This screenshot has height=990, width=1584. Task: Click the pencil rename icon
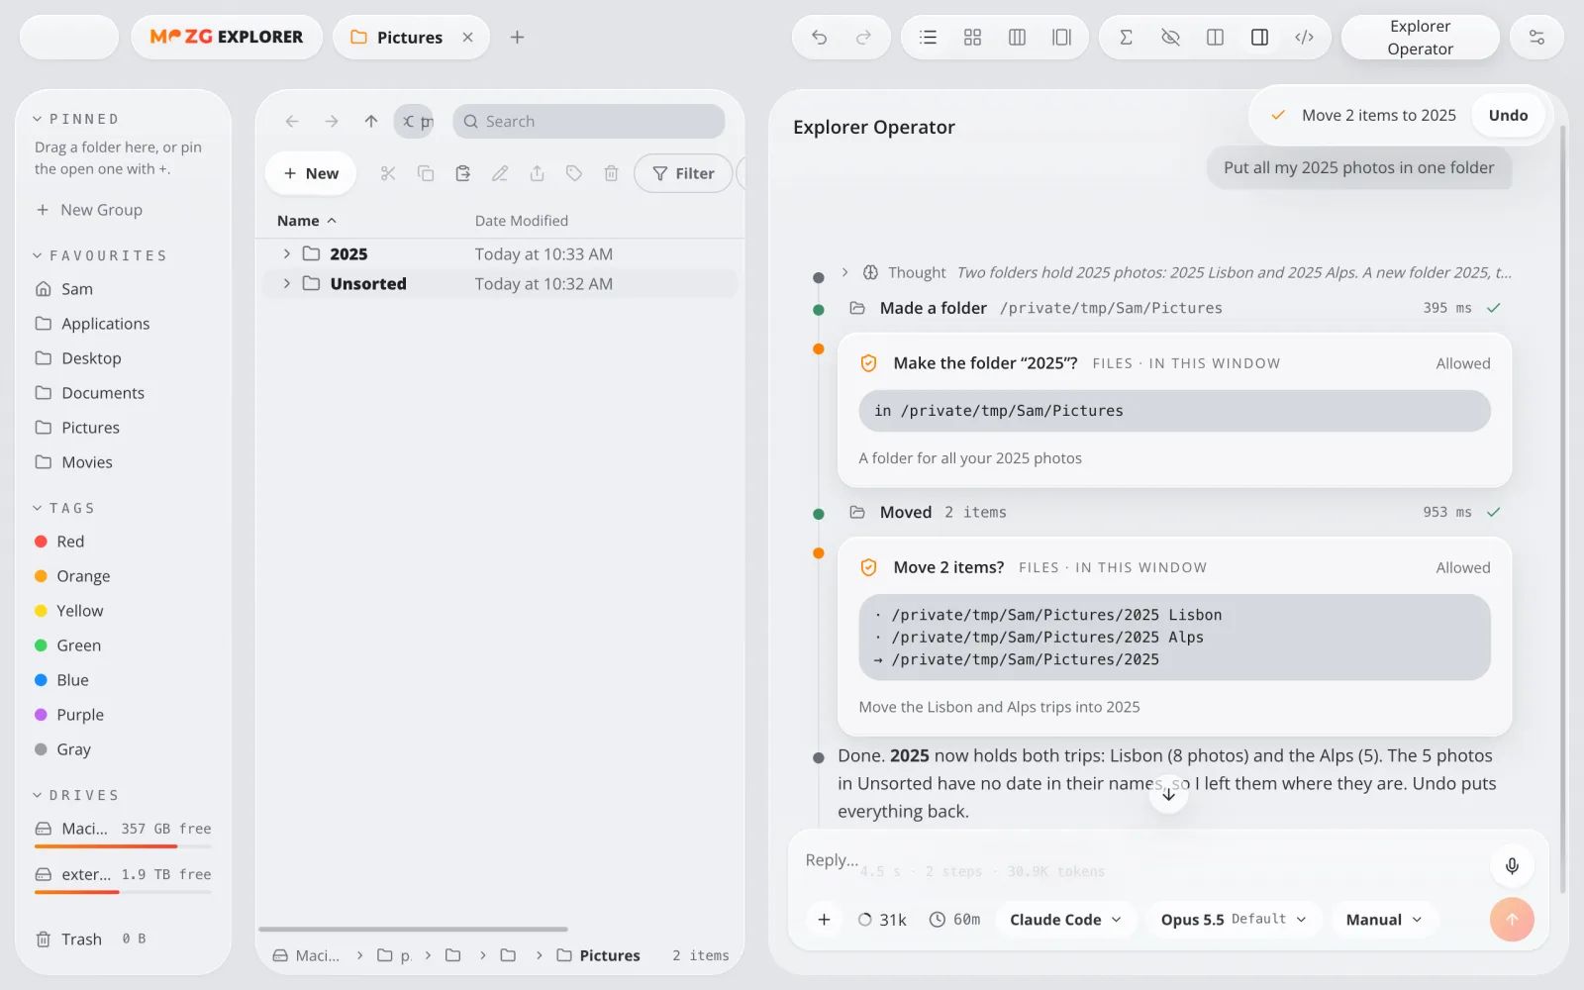(x=500, y=173)
